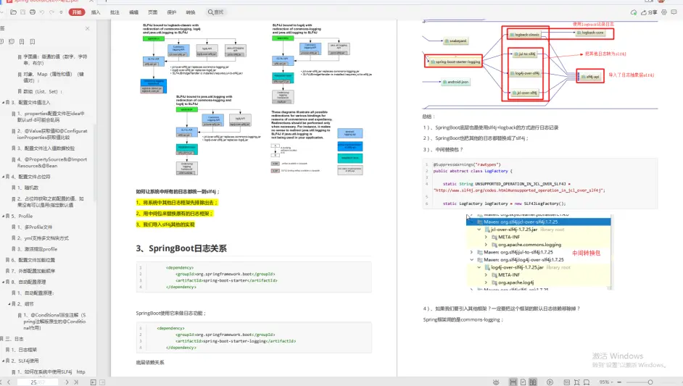The width and height of the screenshot is (683, 386).
Task: Click the collapse-all bookmarks icon in panel
Action: pyautogui.click(x=12, y=41)
